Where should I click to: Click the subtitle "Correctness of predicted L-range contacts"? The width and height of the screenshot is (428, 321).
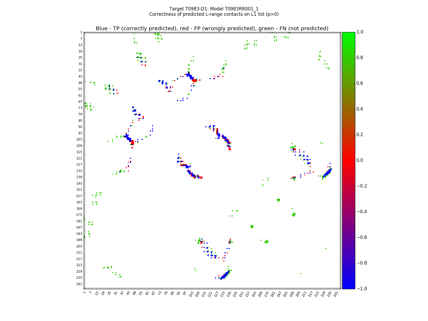tap(214, 14)
